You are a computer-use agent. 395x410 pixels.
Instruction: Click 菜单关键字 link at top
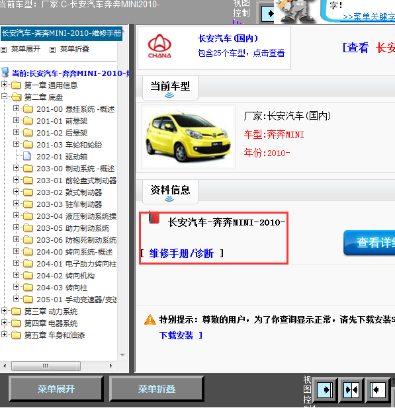point(369,17)
